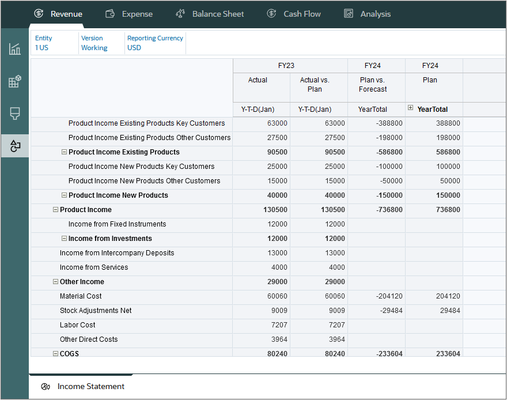Select the Analysis report icon
This screenshot has height=400, width=507.
point(348,13)
